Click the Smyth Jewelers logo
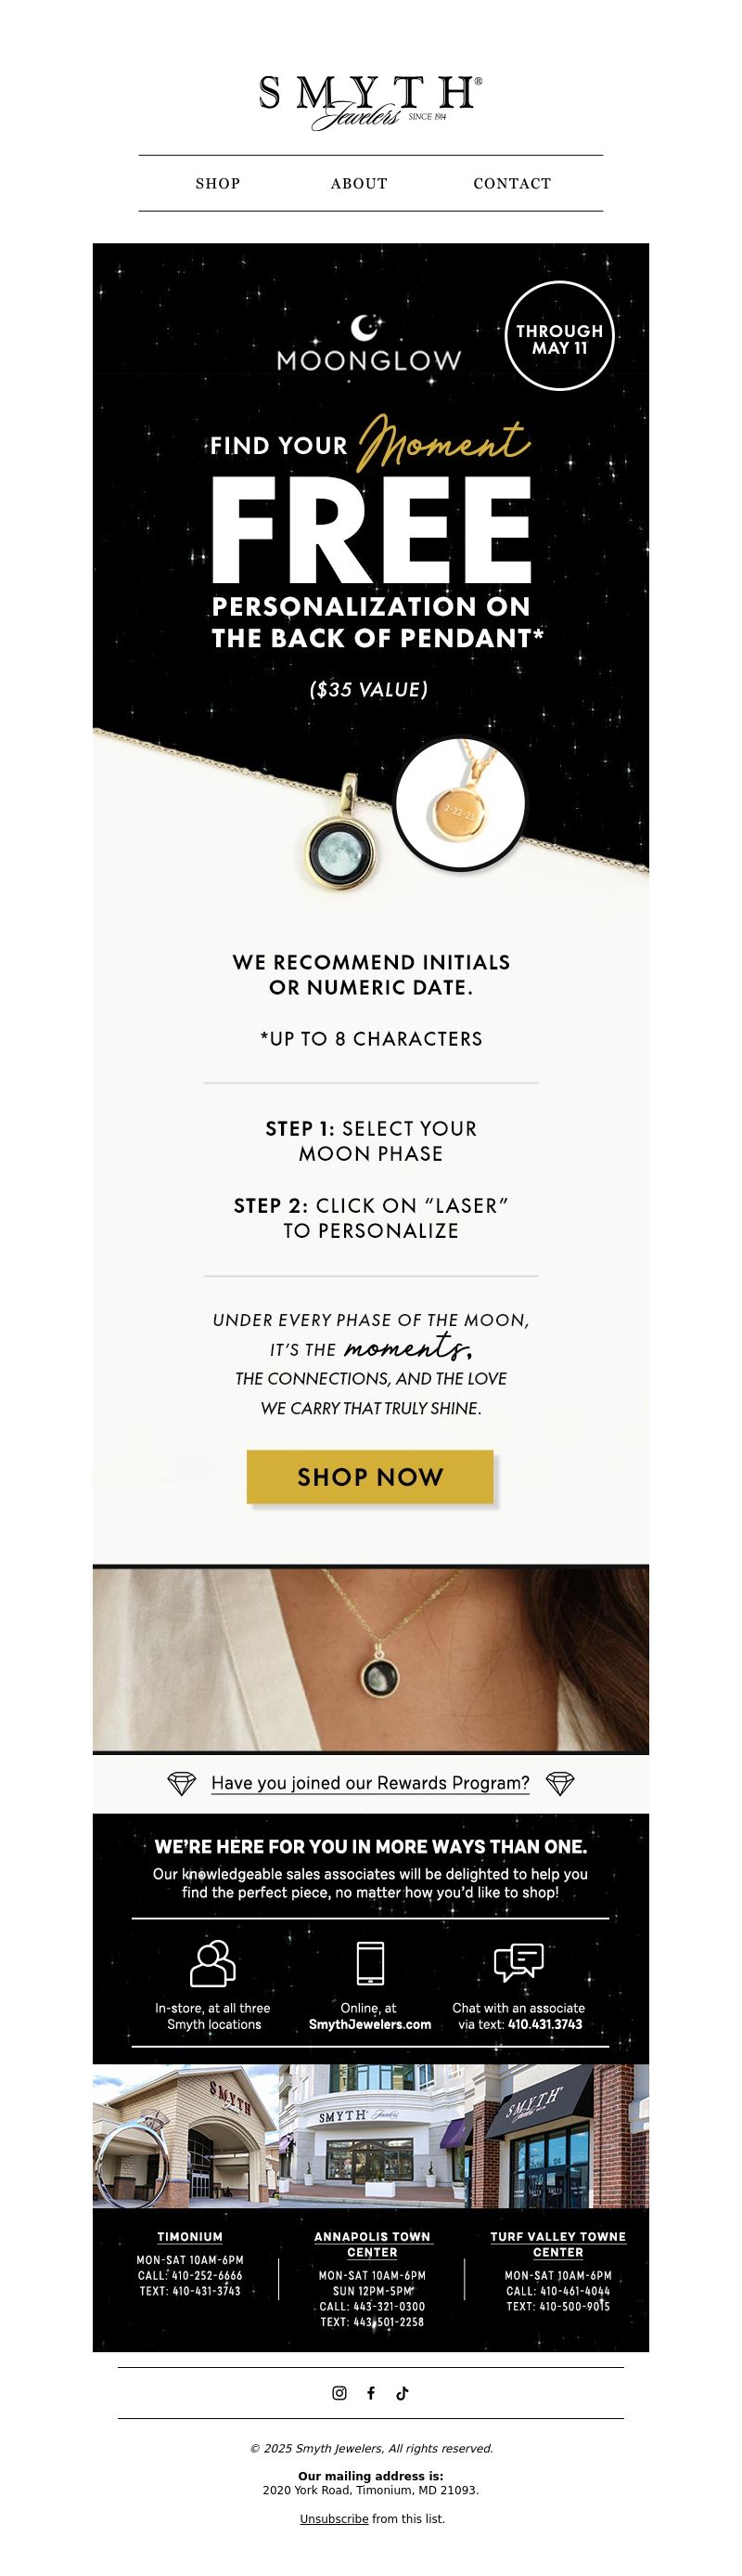Viewport: 742px width, 2576px height. tap(370, 103)
